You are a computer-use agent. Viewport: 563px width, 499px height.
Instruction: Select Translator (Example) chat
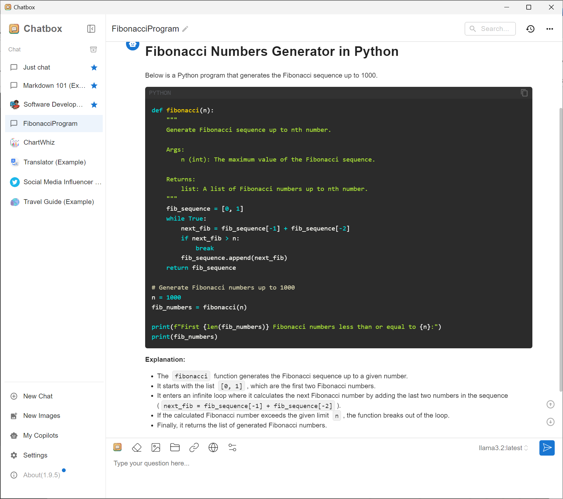(55, 162)
